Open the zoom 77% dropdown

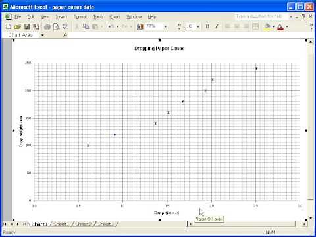pyautogui.click(x=165, y=27)
